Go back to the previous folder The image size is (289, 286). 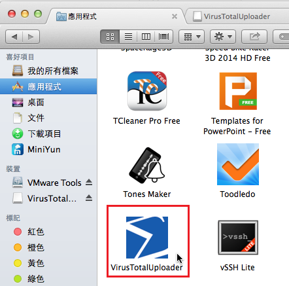click(x=14, y=37)
